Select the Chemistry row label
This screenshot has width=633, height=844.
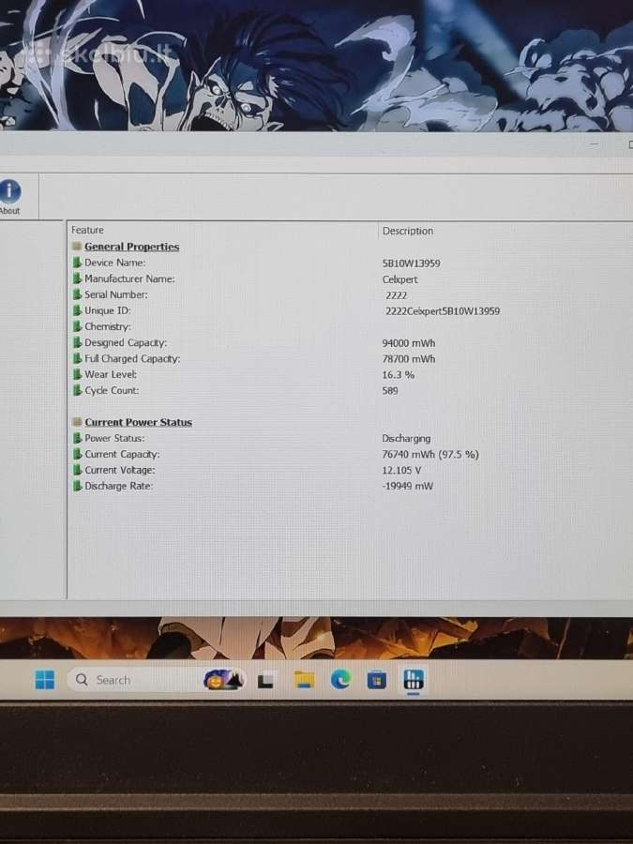[108, 326]
